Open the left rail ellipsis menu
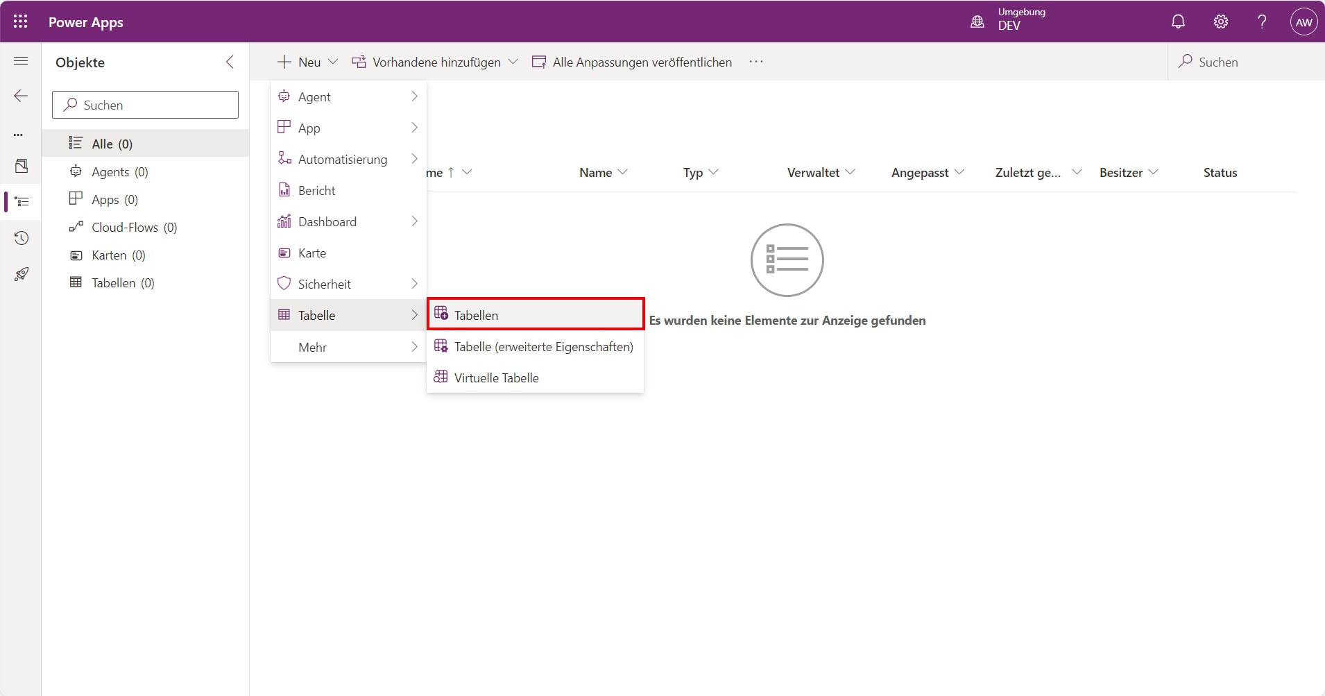Screen dimensions: 1325x696 point(18,135)
